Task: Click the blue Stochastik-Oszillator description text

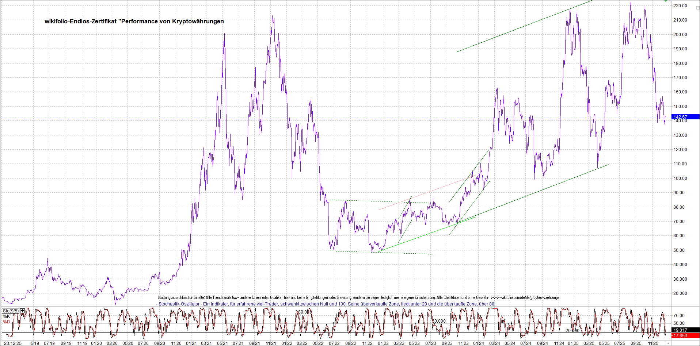Action: point(327,304)
